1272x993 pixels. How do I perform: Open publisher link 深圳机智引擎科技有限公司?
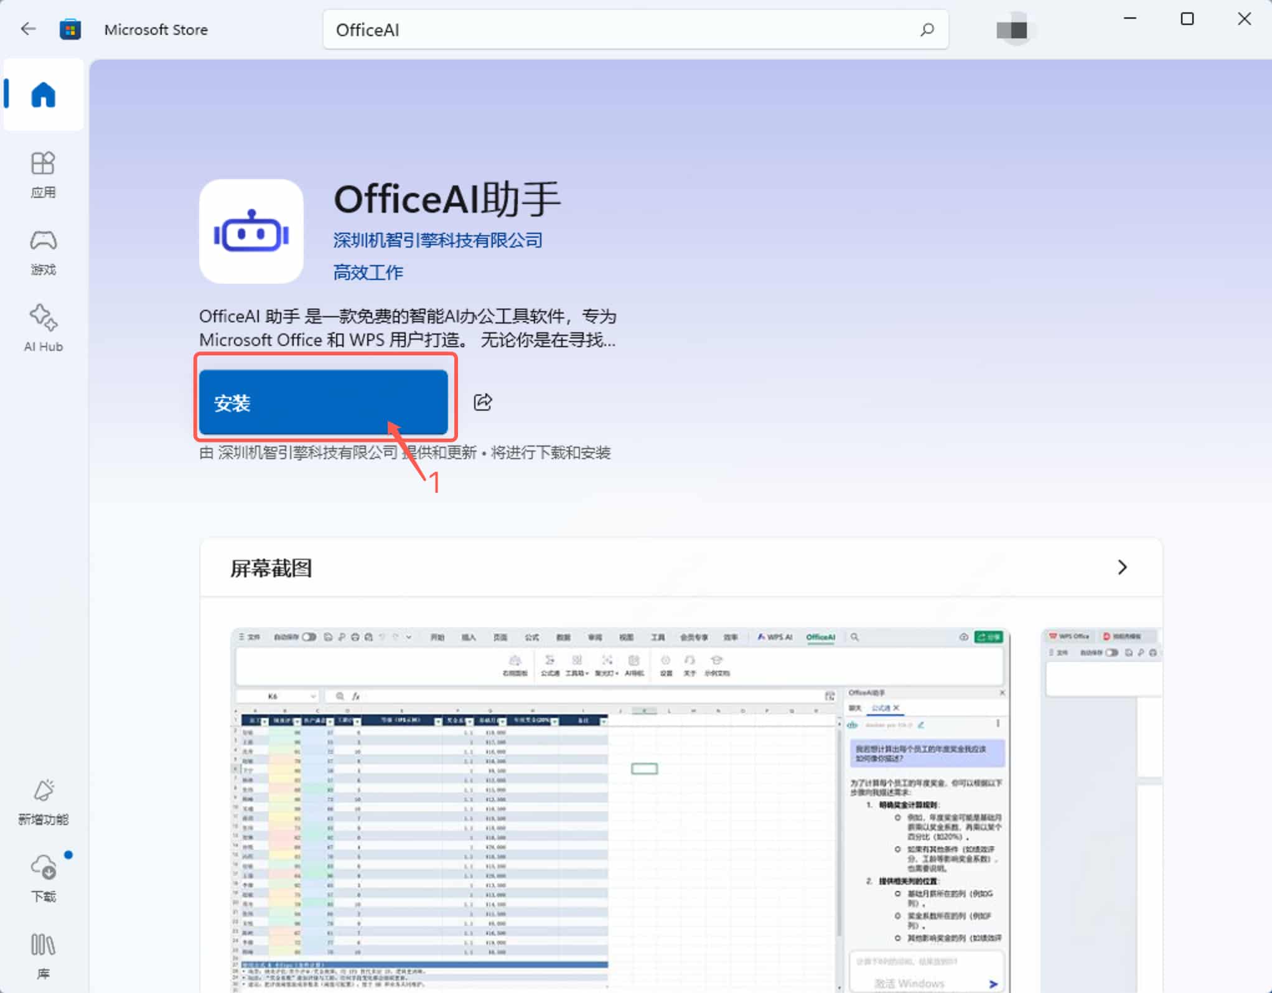click(436, 240)
